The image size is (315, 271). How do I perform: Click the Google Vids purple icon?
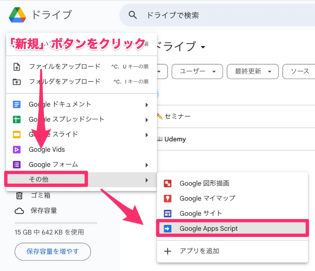(x=17, y=150)
